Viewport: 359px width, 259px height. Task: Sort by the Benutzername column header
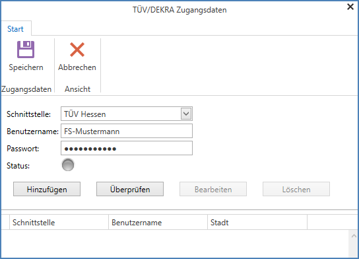pyautogui.click(x=158, y=222)
